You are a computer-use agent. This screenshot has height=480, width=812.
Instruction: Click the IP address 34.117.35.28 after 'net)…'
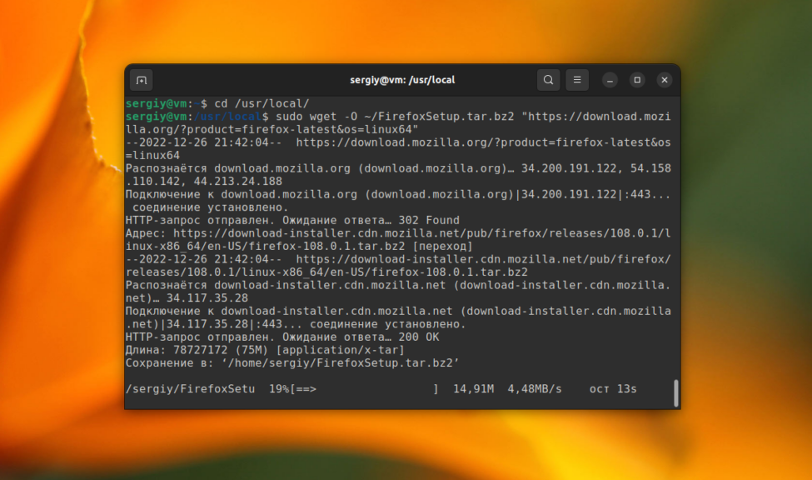pyautogui.click(x=207, y=298)
